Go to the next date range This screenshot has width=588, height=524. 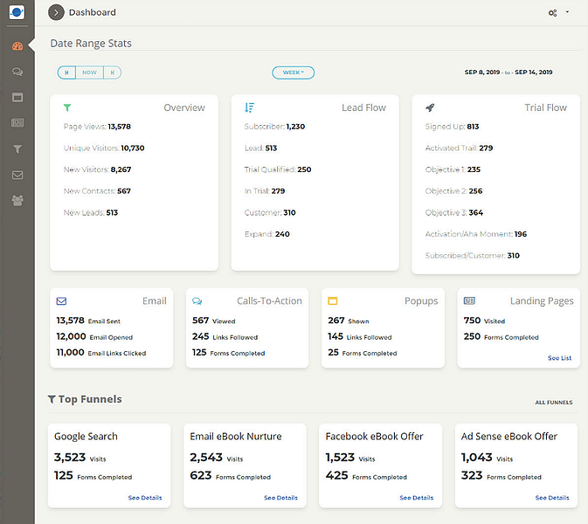tap(112, 72)
